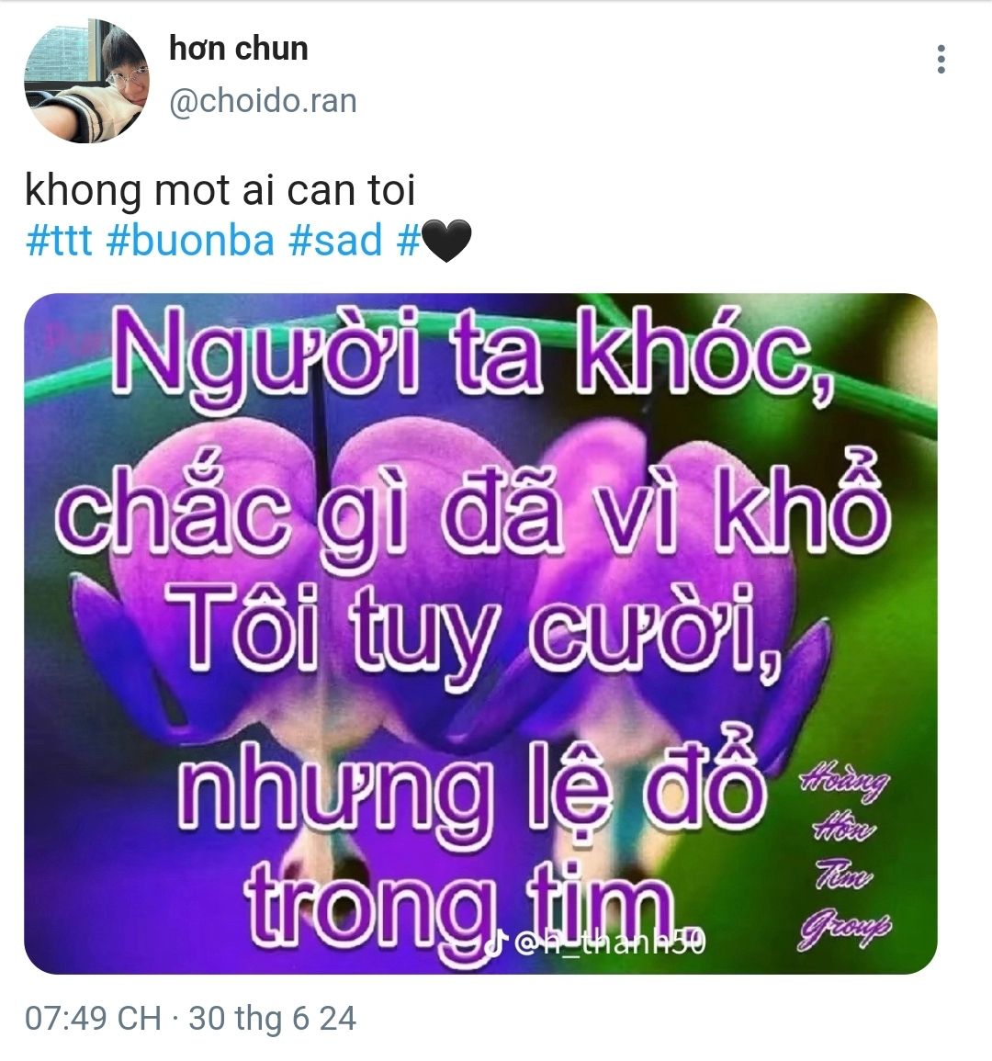Select the #sad hashtag
This screenshot has height=1061, width=992.
(335, 241)
